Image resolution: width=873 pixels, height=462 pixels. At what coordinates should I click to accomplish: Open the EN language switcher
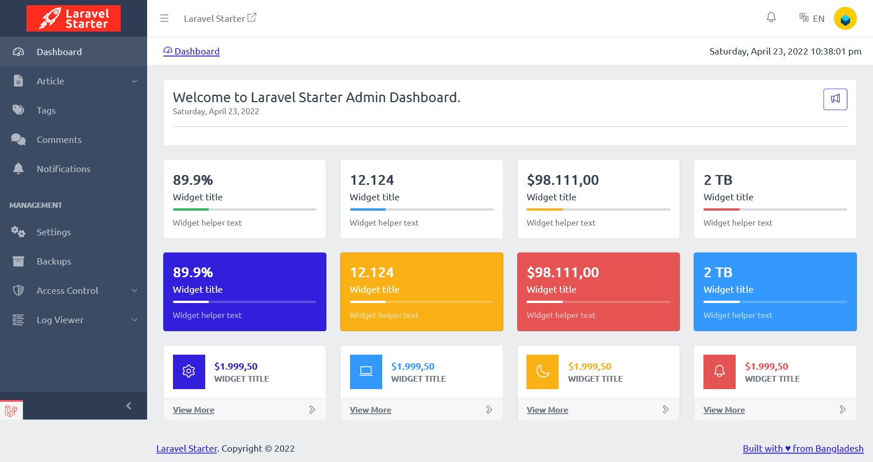[812, 18]
